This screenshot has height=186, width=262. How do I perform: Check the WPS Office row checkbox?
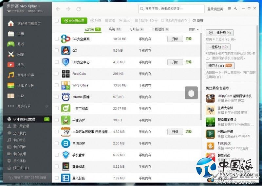tap(57, 85)
